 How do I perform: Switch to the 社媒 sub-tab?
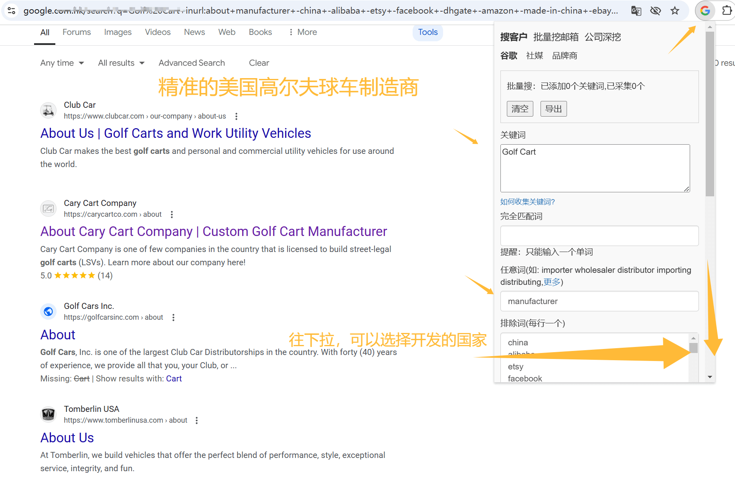(x=535, y=56)
